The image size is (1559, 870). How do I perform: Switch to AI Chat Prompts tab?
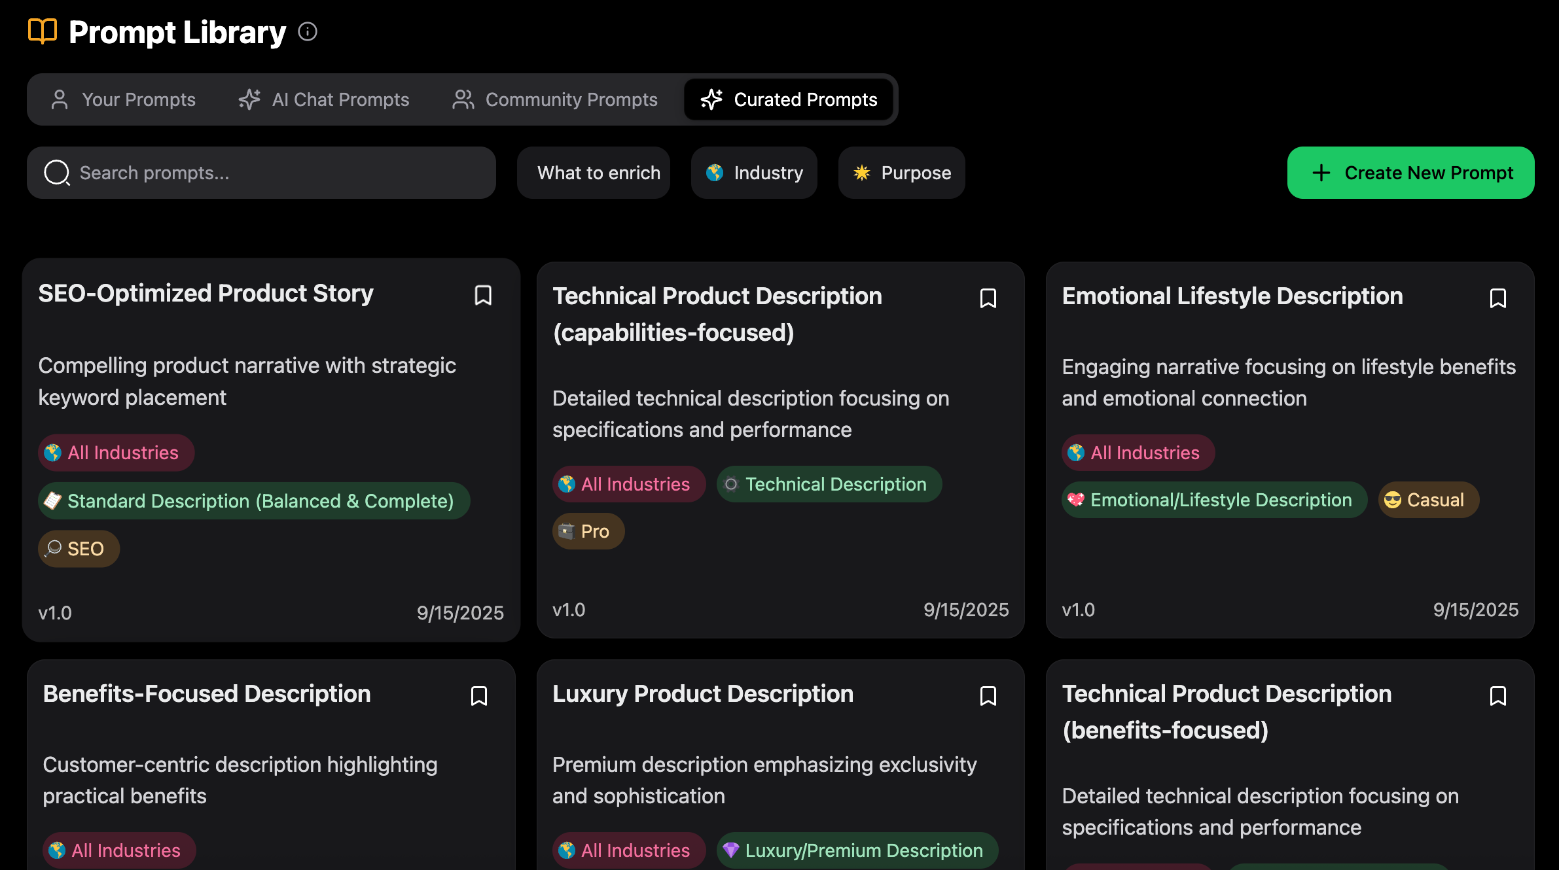pos(324,99)
